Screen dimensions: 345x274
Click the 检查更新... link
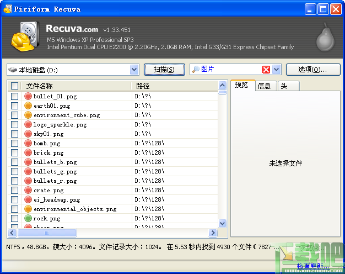(x=313, y=266)
